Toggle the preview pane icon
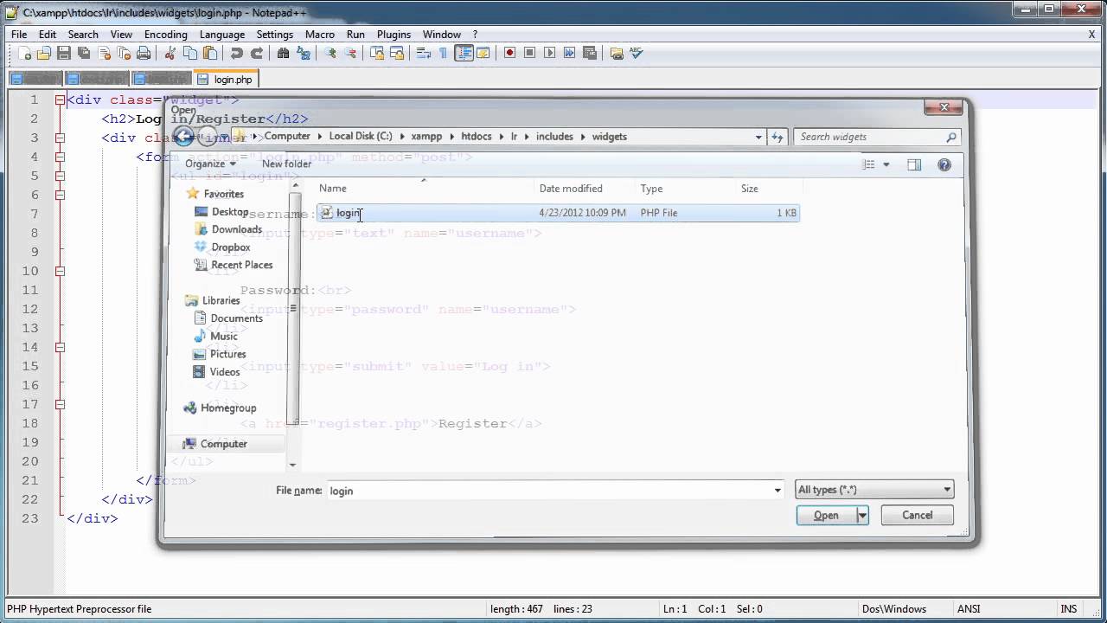The image size is (1107, 623). tap(914, 164)
